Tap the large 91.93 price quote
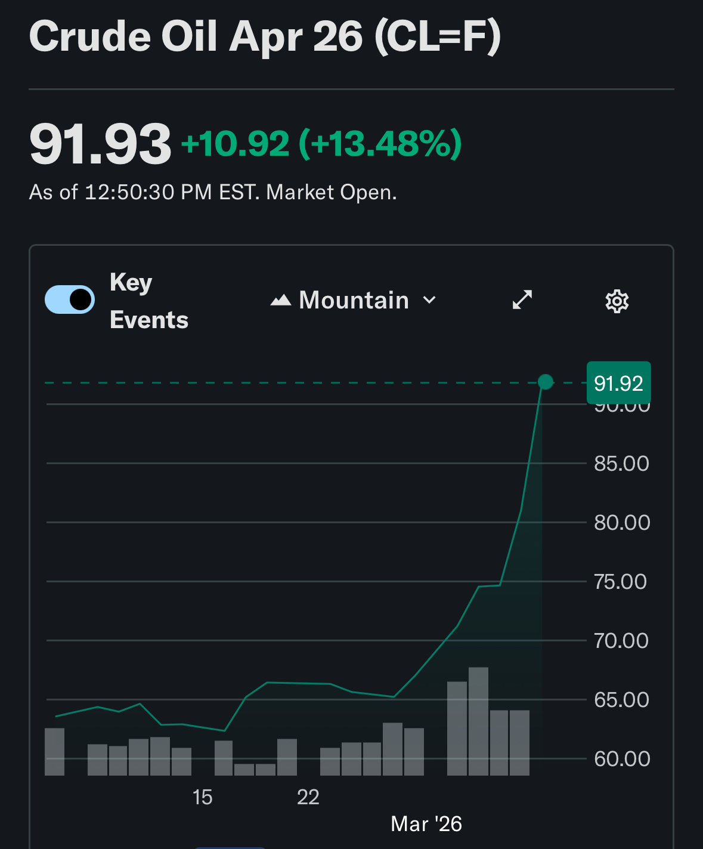This screenshot has width=703, height=849. (100, 144)
